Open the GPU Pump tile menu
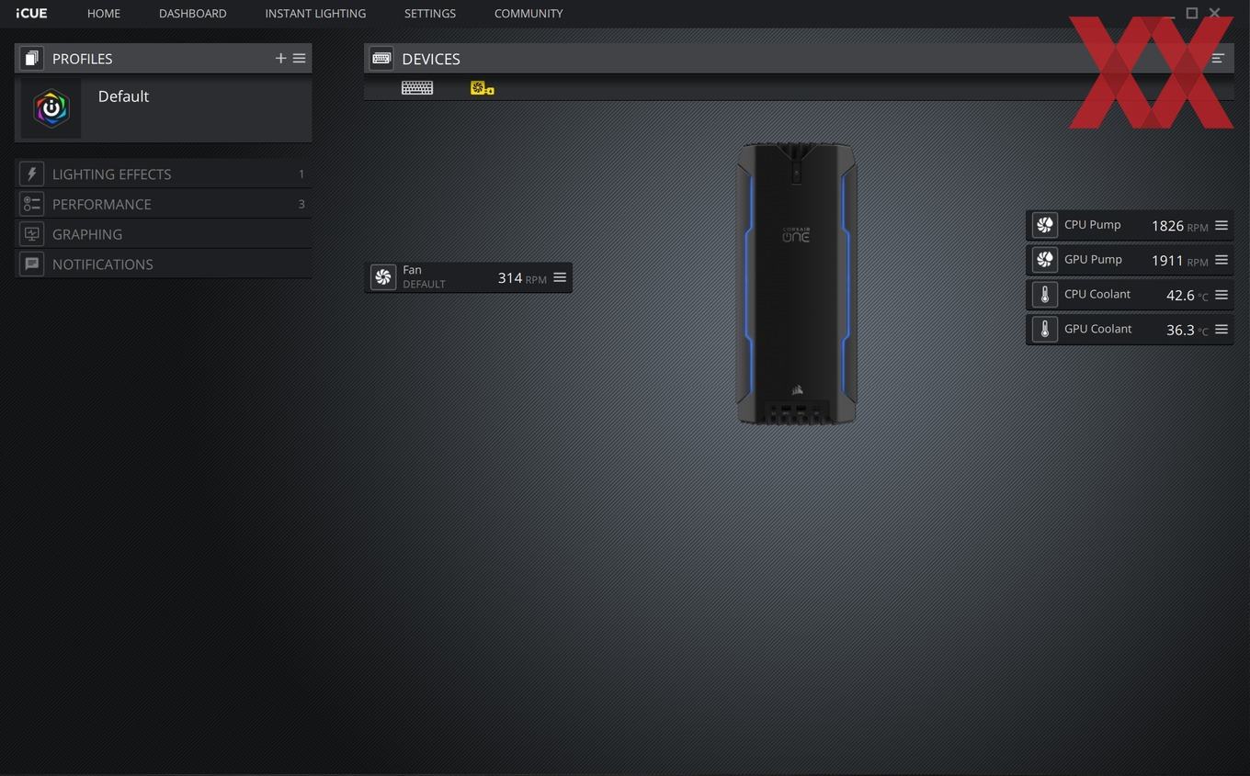1250x776 pixels. 1222,260
